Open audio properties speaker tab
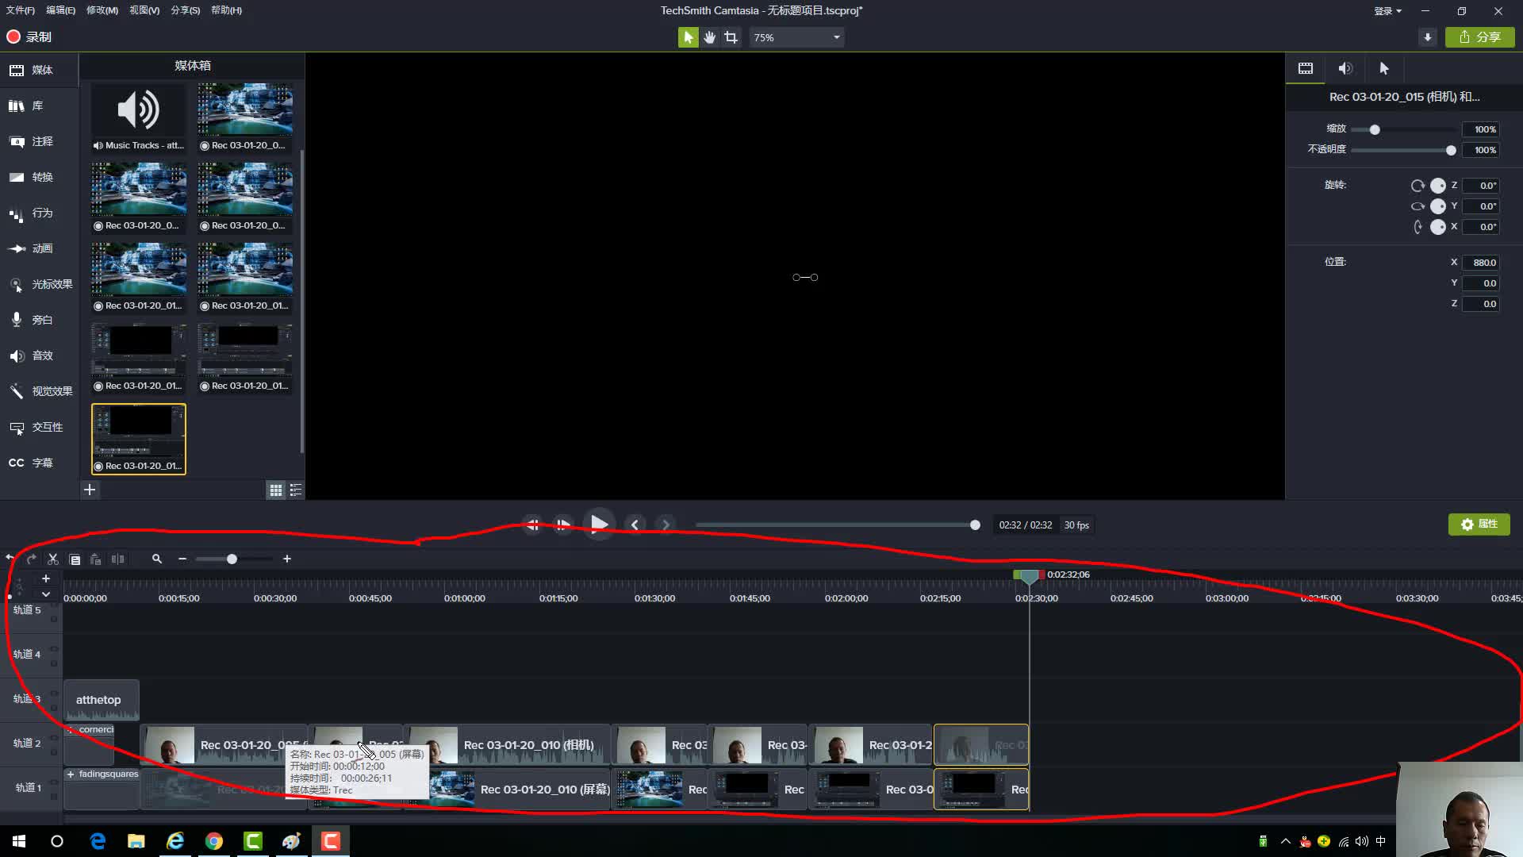The width and height of the screenshot is (1523, 857). click(1345, 69)
